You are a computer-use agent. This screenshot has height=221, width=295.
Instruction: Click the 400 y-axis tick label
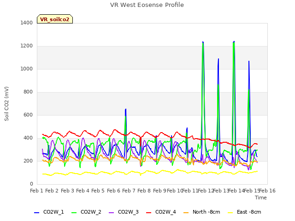(x=28, y=138)
